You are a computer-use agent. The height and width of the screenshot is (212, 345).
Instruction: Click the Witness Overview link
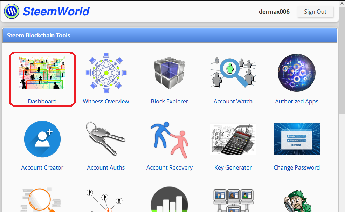106,101
